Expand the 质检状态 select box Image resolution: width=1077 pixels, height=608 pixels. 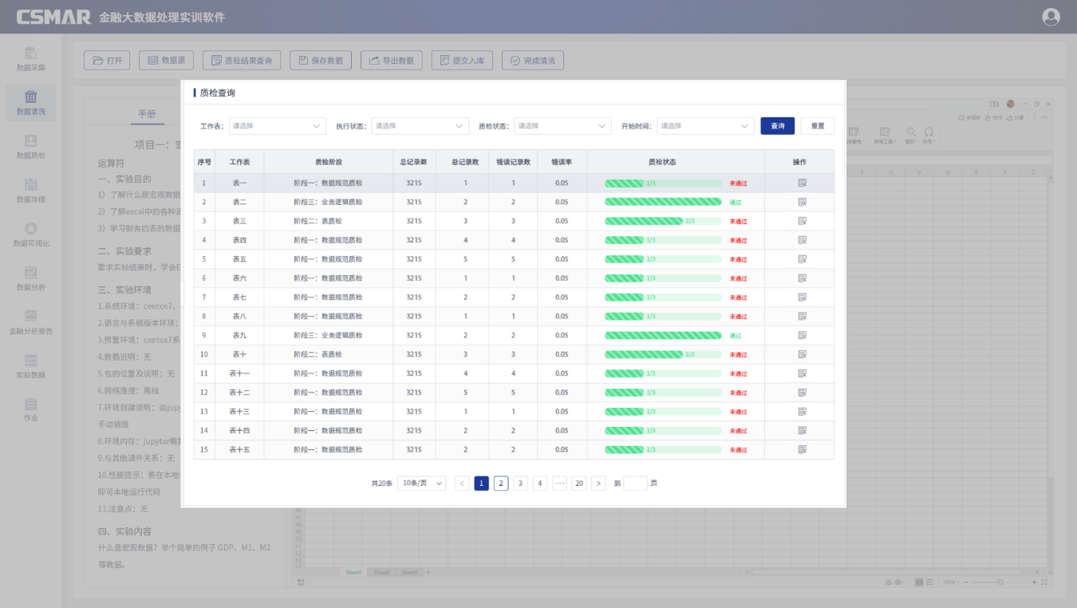(x=562, y=126)
